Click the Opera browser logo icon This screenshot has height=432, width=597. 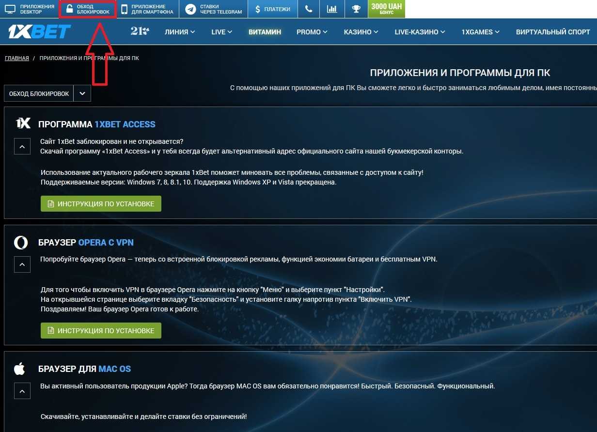click(21, 242)
